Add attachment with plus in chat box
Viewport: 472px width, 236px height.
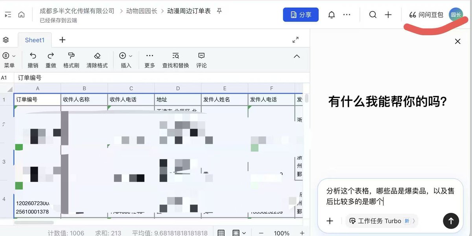[x=330, y=221]
